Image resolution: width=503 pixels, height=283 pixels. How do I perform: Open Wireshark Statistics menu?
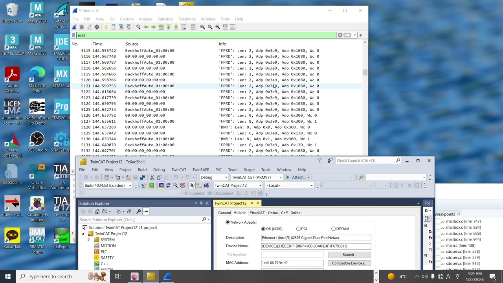tap(165, 19)
